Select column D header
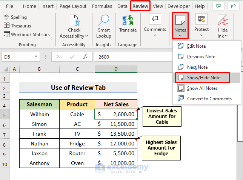243x180 pixels. click(116, 69)
